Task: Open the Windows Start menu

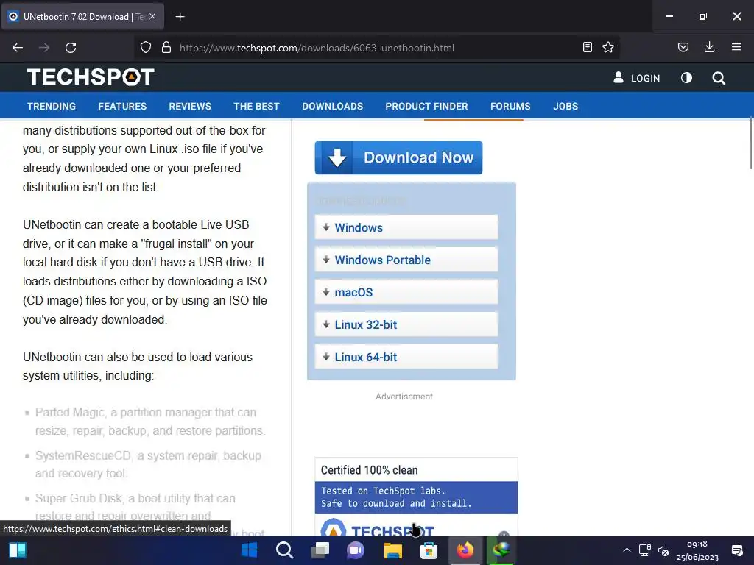Action: [x=249, y=550]
